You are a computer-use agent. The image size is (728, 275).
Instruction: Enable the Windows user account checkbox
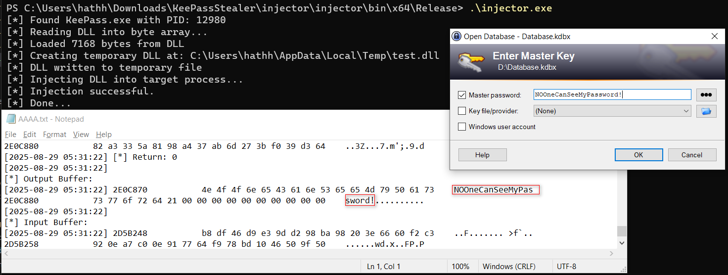coord(462,127)
